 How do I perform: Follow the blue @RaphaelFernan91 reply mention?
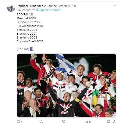(49, 10)
